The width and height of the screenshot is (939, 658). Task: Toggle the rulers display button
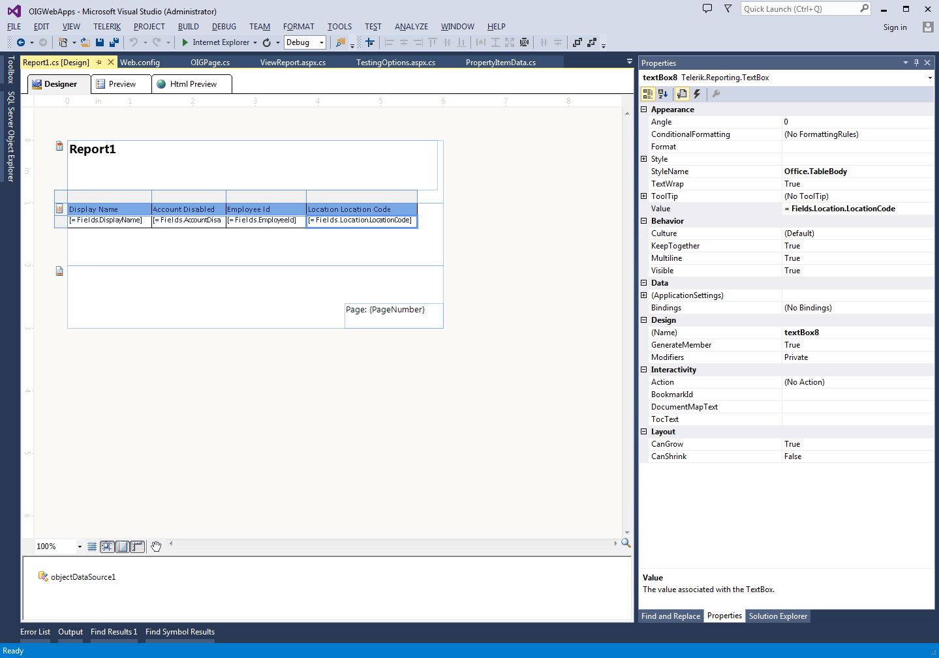tap(137, 546)
